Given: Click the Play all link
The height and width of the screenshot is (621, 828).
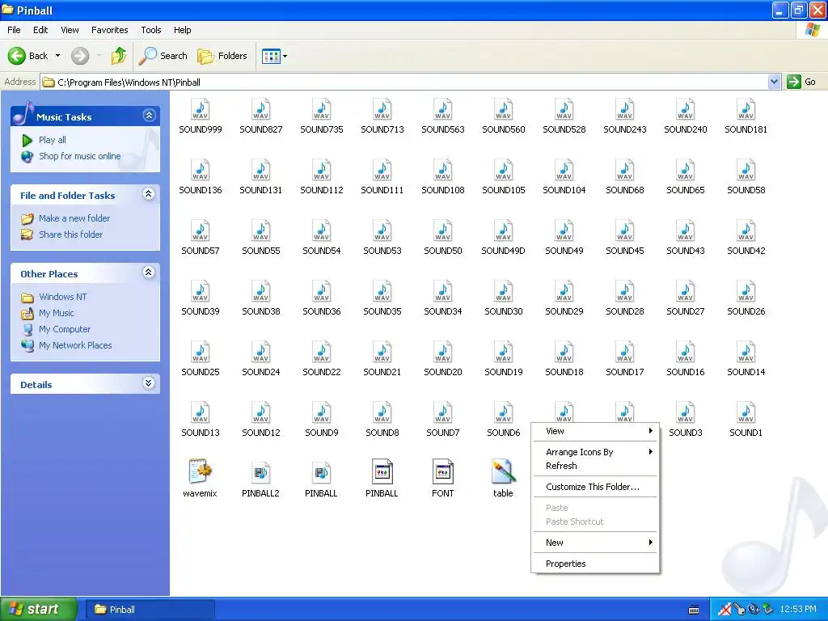Looking at the screenshot, I should 53,140.
